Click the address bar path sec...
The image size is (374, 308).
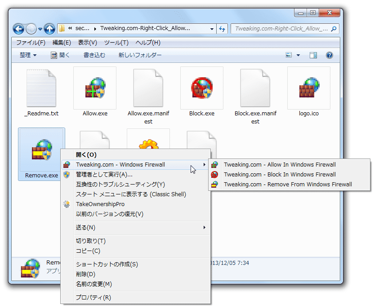point(82,28)
